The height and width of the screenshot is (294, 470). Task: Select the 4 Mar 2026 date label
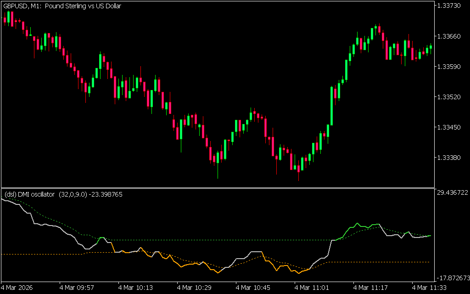18,288
